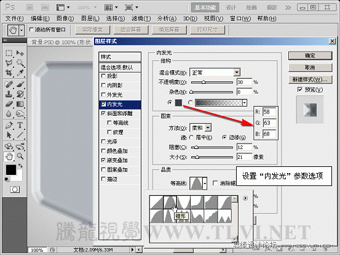The height and width of the screenshot is (255, 340).
Task: Select the 居中 source radio button
Action: [191, 137]
